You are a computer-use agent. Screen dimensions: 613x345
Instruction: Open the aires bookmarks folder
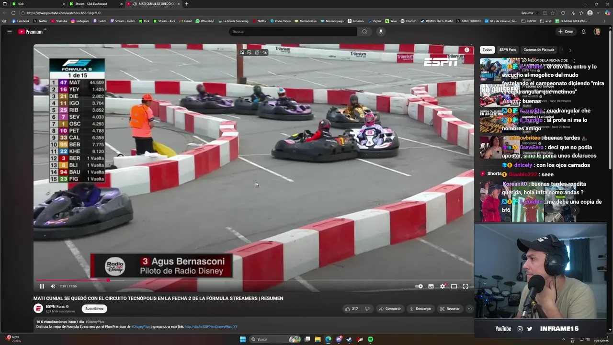pos(545,21)
